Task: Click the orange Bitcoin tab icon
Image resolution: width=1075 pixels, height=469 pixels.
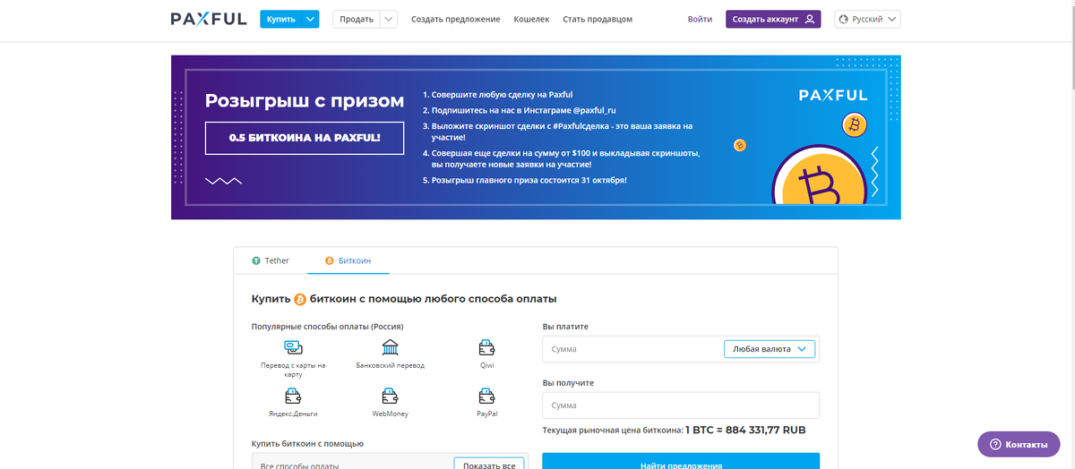Action: [329, 260]
